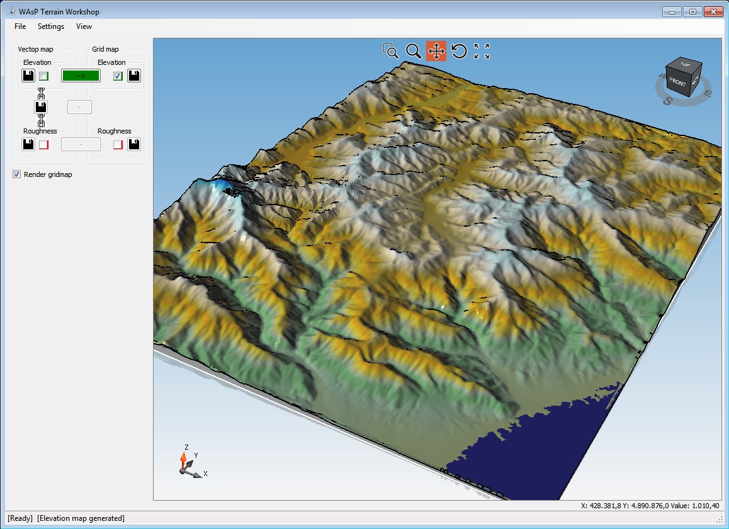The width and height of the screenshot is (729, 529).
Task: Open the Settings menu
Action: click(50, 26)
